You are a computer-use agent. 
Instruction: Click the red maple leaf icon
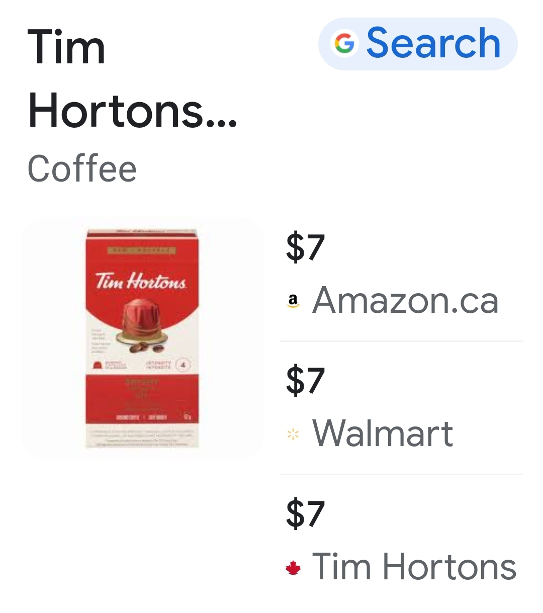(293, 568)
